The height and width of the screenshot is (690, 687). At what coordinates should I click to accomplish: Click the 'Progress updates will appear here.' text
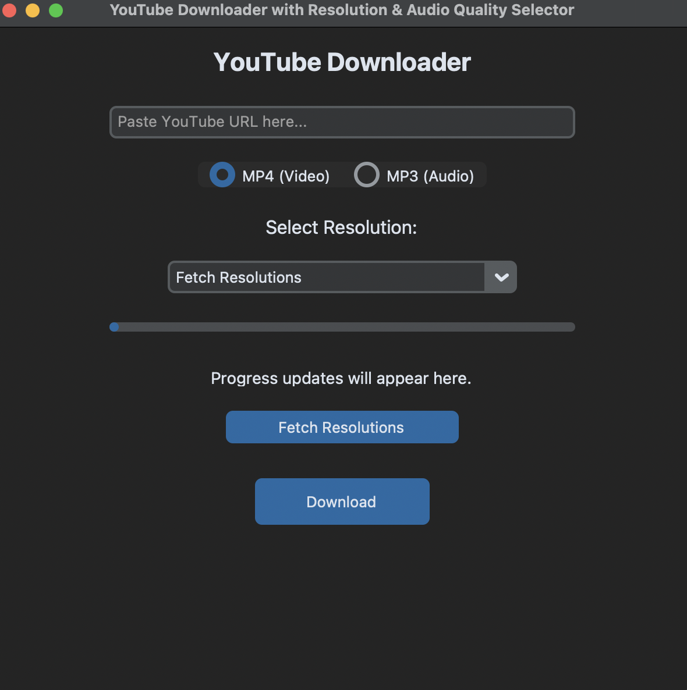coord(341,378)
